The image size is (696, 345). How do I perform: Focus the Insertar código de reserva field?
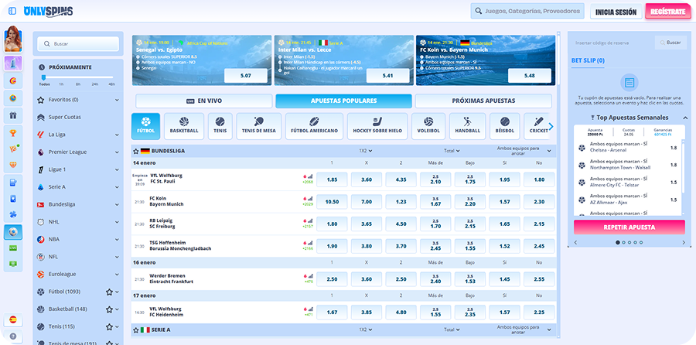click(612, 43)
